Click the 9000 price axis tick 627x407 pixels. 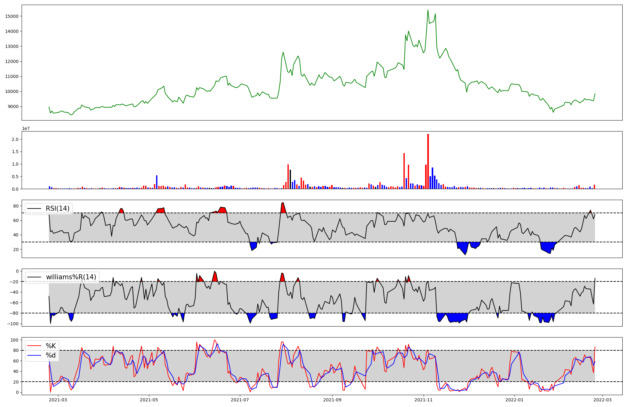[x=13, y=107]
